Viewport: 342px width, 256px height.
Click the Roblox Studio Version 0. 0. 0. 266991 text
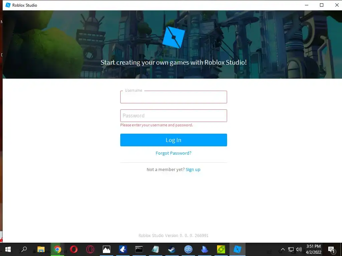coord(173,236)
